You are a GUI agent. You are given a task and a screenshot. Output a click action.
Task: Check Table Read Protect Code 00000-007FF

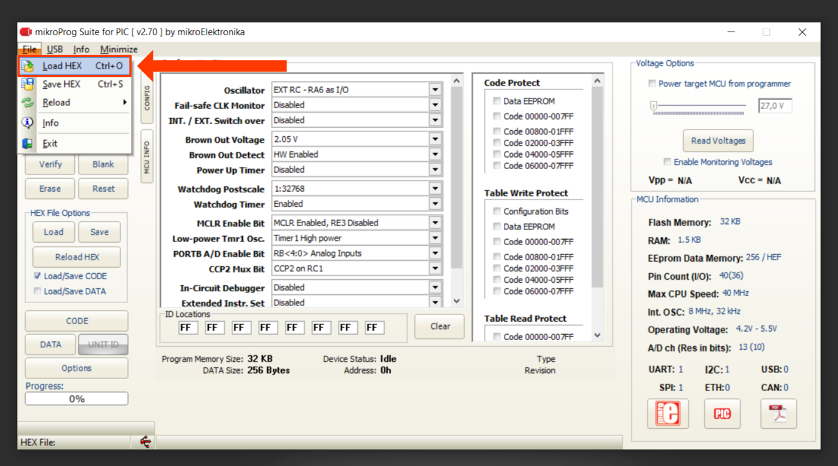(497, 336)
